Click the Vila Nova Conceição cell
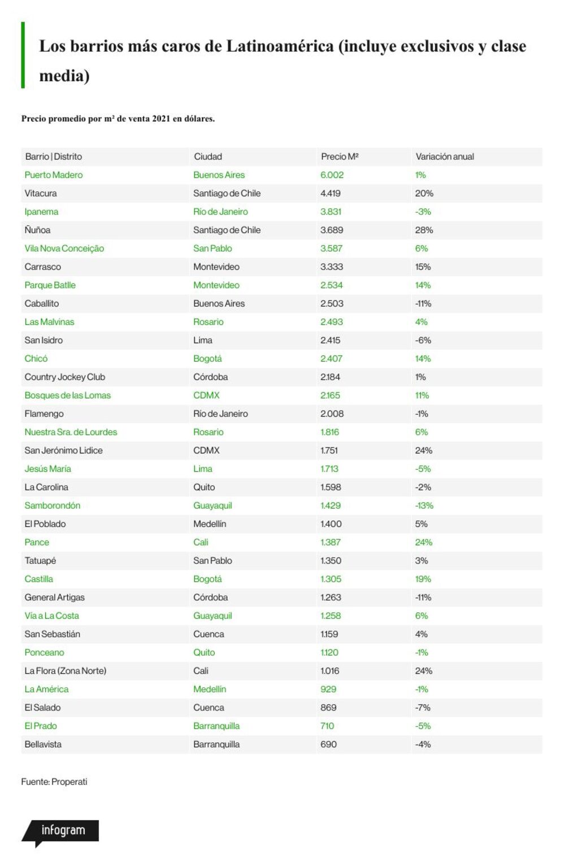This screenshot has width=565, height=859. pos(64,248)
